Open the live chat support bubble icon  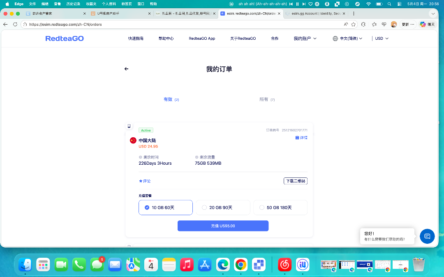point(427,236)
